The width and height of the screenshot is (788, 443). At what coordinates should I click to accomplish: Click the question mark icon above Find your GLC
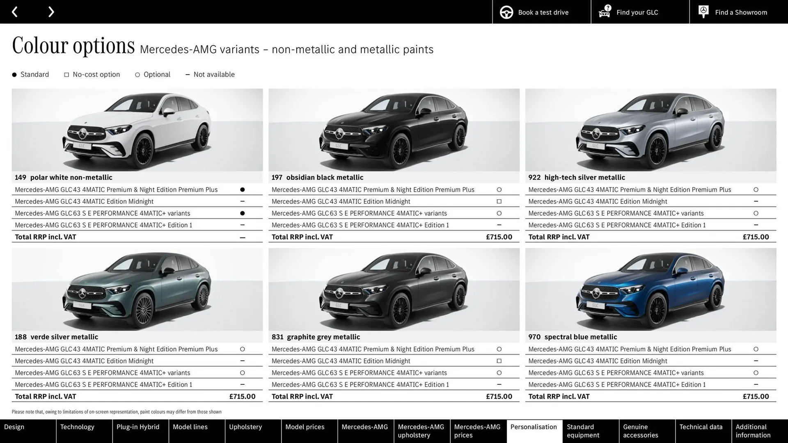tap(608, 7)
